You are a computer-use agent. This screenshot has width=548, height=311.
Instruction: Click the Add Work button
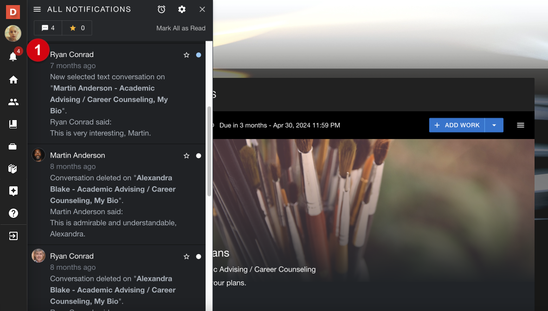pyautogui.click(x=457, y=125)
